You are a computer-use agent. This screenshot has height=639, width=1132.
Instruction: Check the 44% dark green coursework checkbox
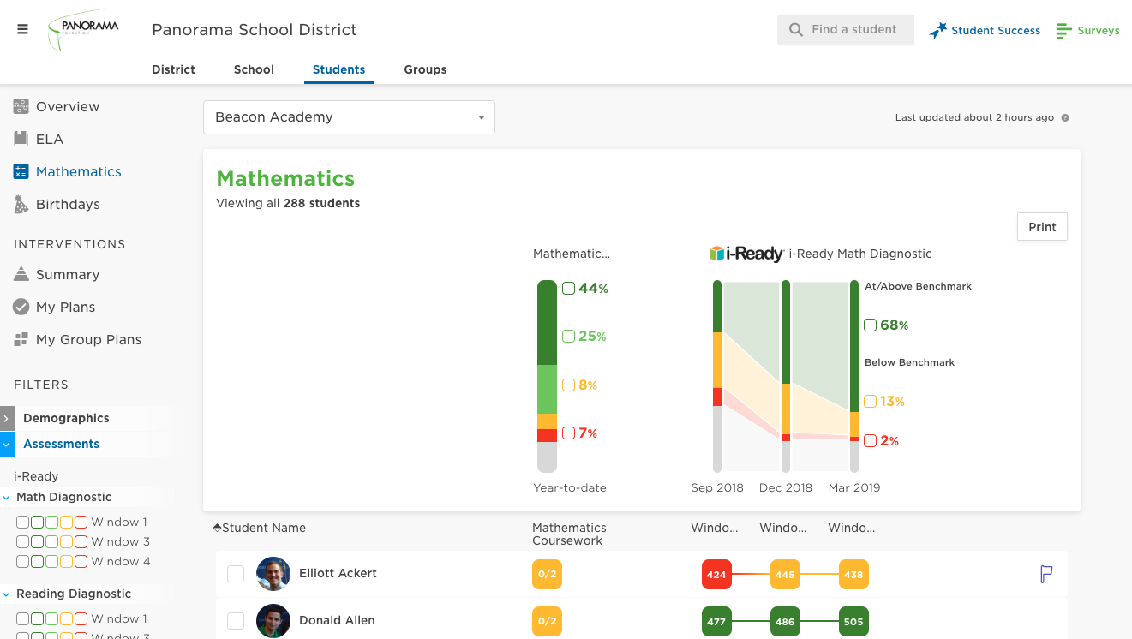click(568, 289)
